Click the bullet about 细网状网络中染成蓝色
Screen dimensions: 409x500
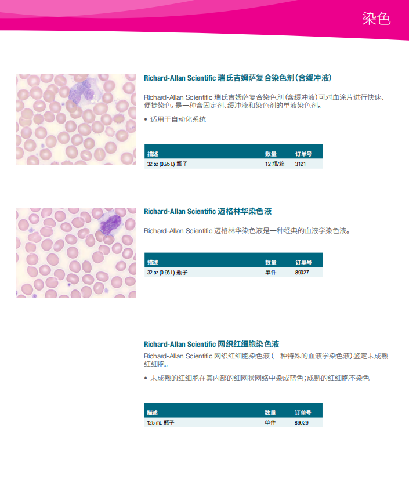[x=259, y=378]
